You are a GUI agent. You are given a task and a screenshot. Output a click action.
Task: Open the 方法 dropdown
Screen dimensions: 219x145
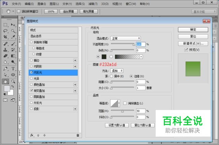[117, 71]
